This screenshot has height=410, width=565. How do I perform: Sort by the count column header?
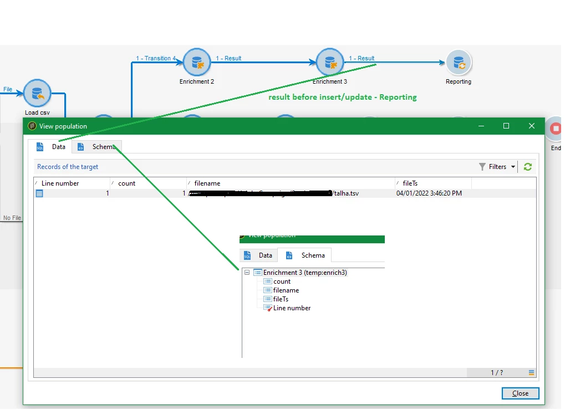149,183
